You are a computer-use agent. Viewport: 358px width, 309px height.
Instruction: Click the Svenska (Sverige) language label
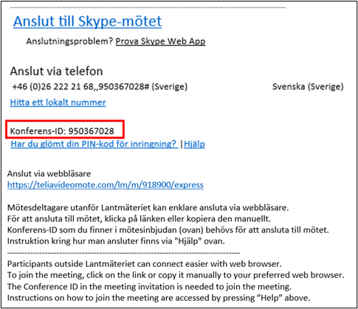tap(308, 86)
